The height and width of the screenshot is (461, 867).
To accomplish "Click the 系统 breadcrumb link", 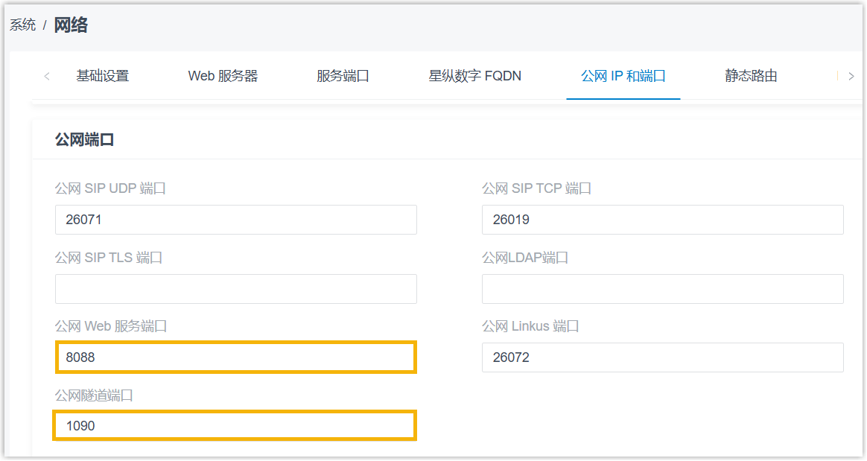I will (x=22, y=25).
